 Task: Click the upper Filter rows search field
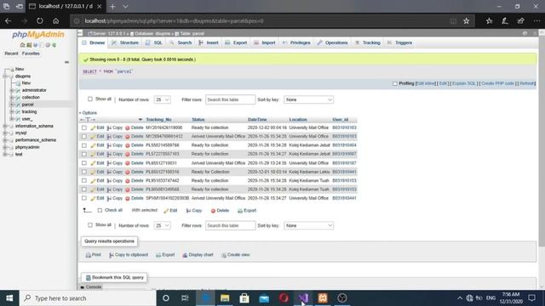[230, 99]
